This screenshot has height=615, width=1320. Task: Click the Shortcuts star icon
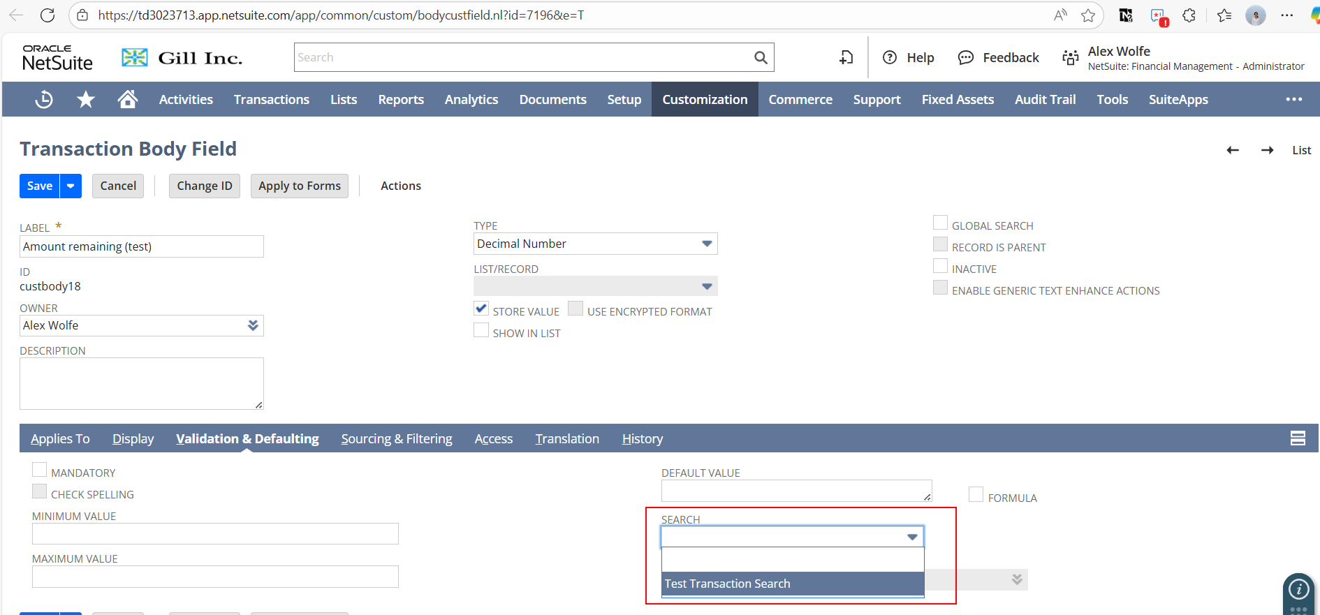click(x=86, y=100)
